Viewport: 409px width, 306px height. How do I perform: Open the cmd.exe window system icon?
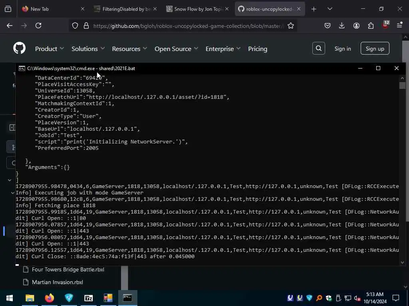pyautogui.click(x=22, y=69)
